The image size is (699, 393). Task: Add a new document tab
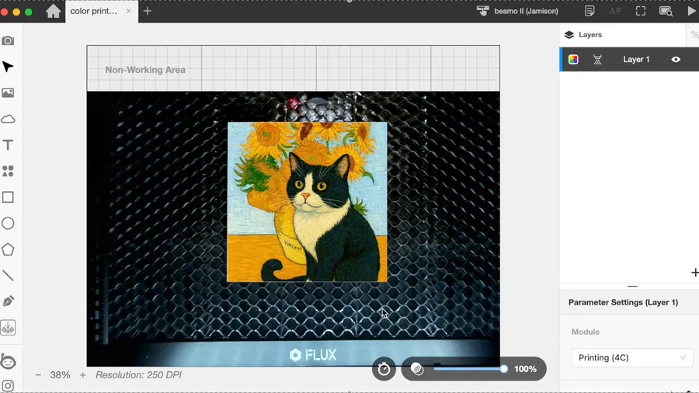[x=148, y=11]
